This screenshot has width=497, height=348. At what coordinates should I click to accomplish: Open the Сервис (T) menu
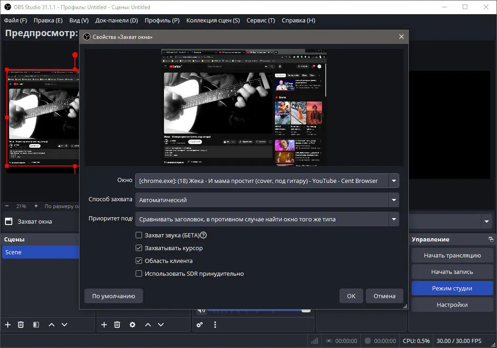(x=260, y=20)
